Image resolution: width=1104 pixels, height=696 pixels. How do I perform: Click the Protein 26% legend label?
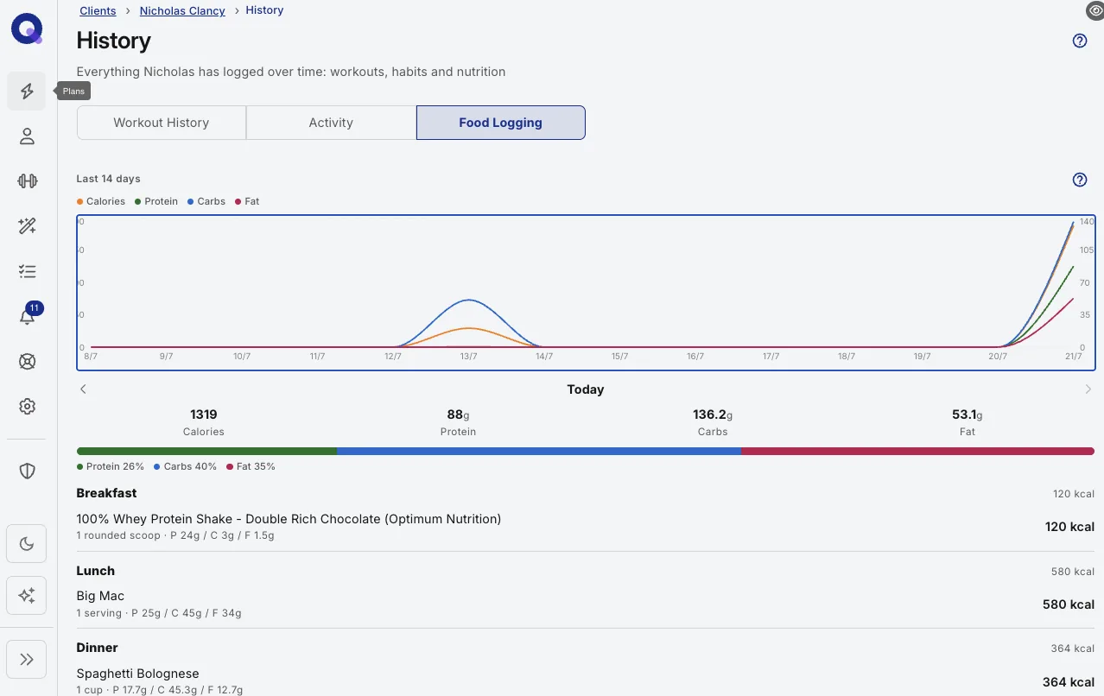pyautogui.click(x=111, y=466)
